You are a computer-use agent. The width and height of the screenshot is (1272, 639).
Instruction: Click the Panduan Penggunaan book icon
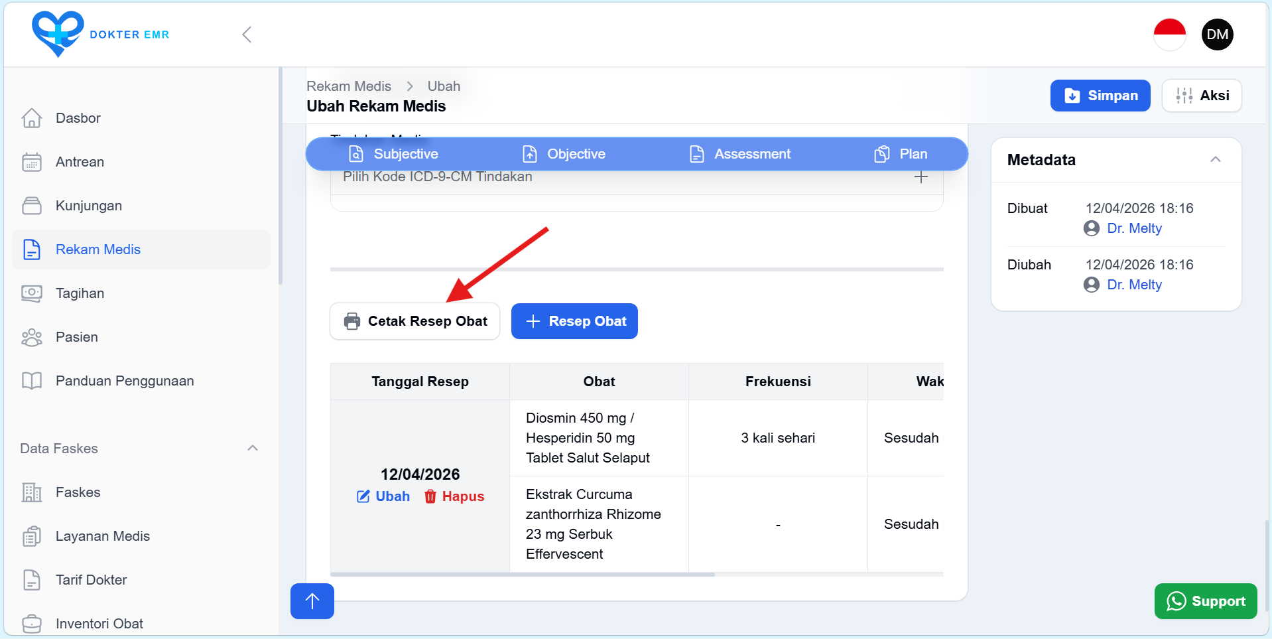(32, 381)
